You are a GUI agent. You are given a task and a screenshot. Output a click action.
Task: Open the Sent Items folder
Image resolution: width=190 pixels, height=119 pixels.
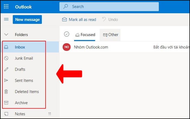30,80
